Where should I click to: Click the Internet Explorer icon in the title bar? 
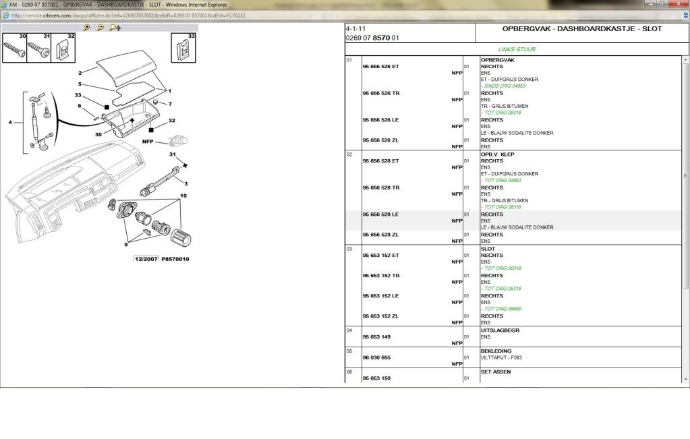click(x=4, y=5)
